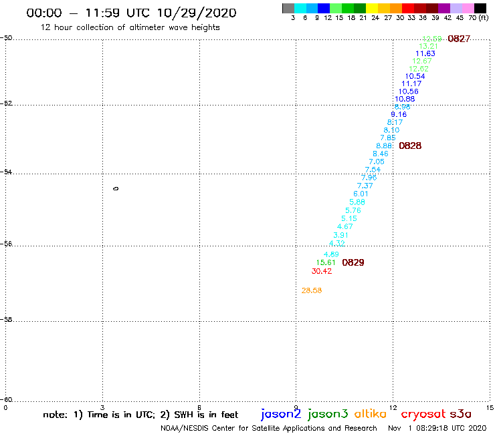
Task: Click the jason3 satellite label
Action: point(328,414)
